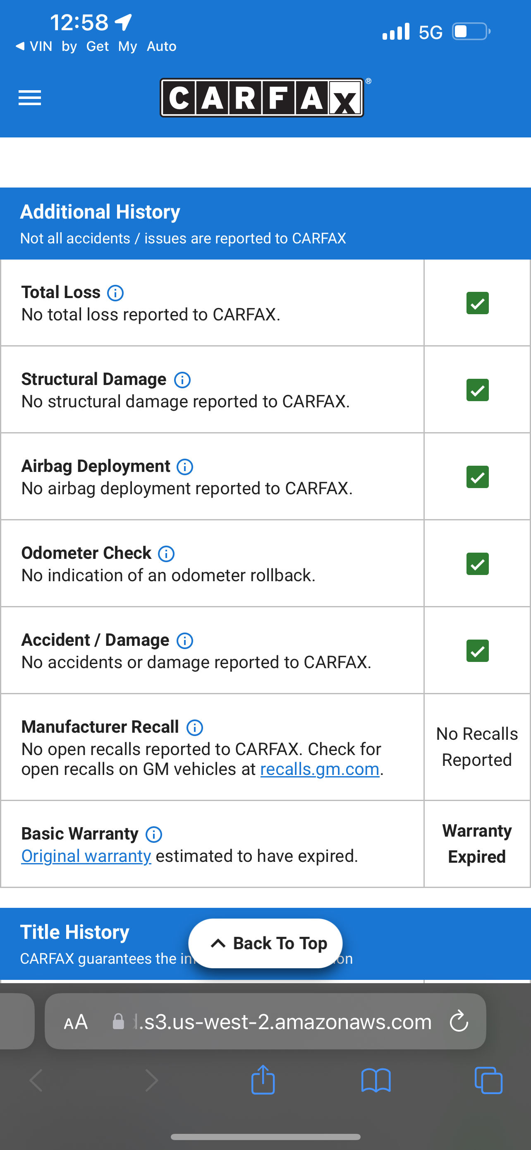Open Airbag Deployment info icon

pyautogui.click(x=185, y=467)
